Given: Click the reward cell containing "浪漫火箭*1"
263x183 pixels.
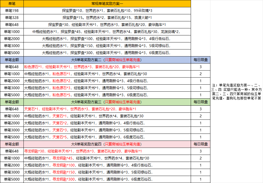Looking at the screenshot, I should [x=107, y=18].
